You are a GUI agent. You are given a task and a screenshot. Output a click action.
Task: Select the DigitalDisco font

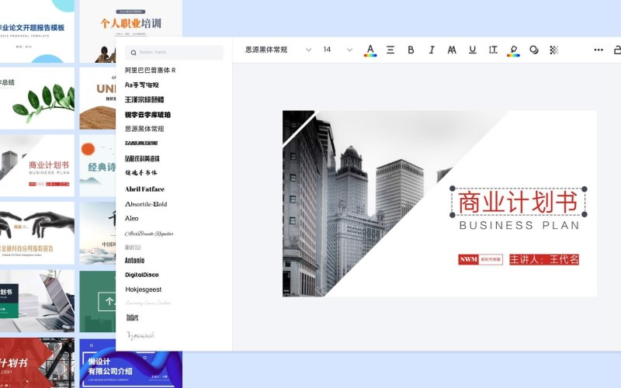point(142,275)
